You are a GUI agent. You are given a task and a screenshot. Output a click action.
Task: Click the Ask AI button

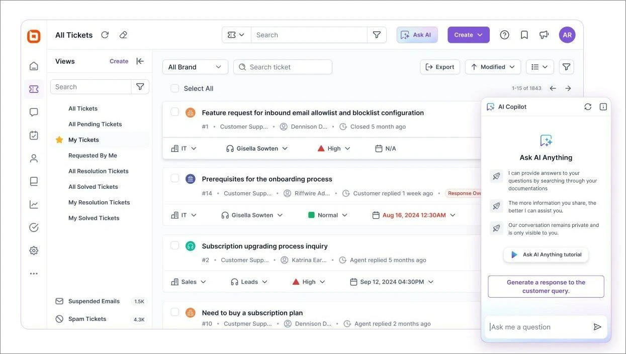[417, 35]
